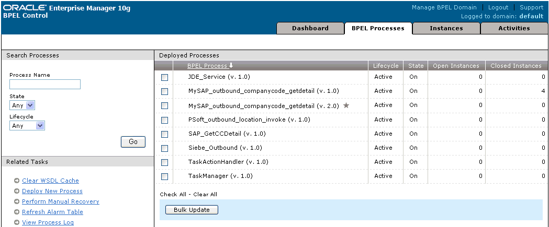Click Perform Manual Recovery link
The height and width of the screenshot is (227, 549).
61,201
